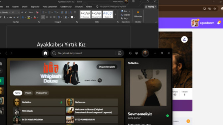The image size is (223, 125).
Task: Click the red font color button
Action: pyautogui.click(x=35, y=17)
